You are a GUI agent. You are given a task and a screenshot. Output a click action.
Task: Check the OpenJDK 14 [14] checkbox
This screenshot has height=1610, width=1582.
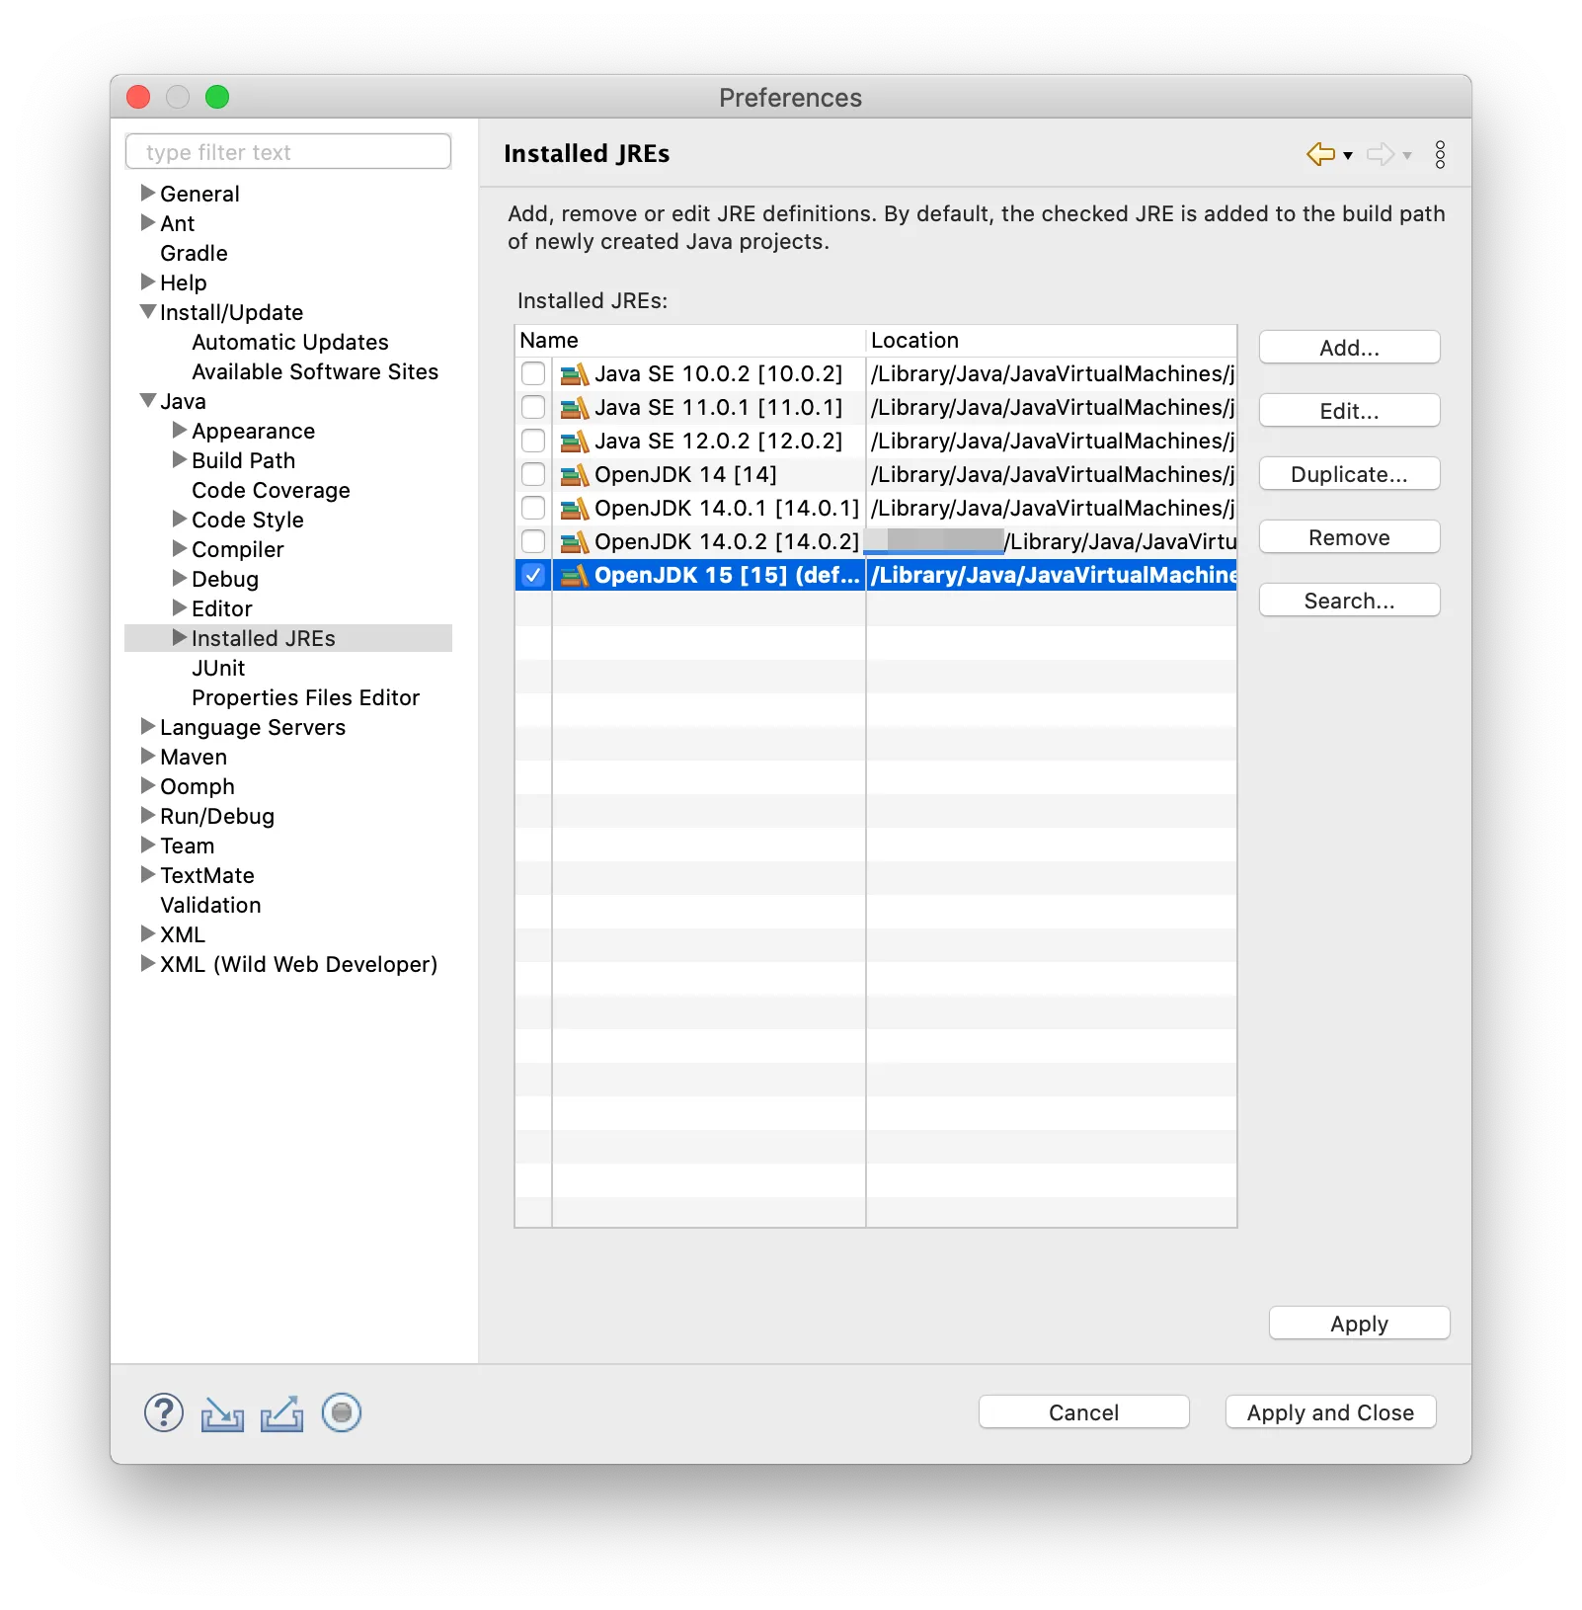(x=533, y=474)
